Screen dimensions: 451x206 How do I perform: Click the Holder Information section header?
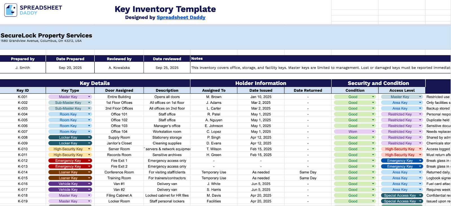(x=261, y=83)
